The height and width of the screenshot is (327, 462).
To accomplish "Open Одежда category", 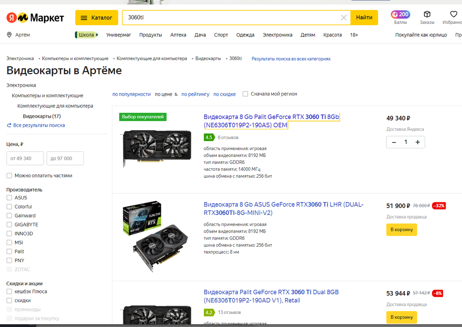I will (x=245, y=35).
